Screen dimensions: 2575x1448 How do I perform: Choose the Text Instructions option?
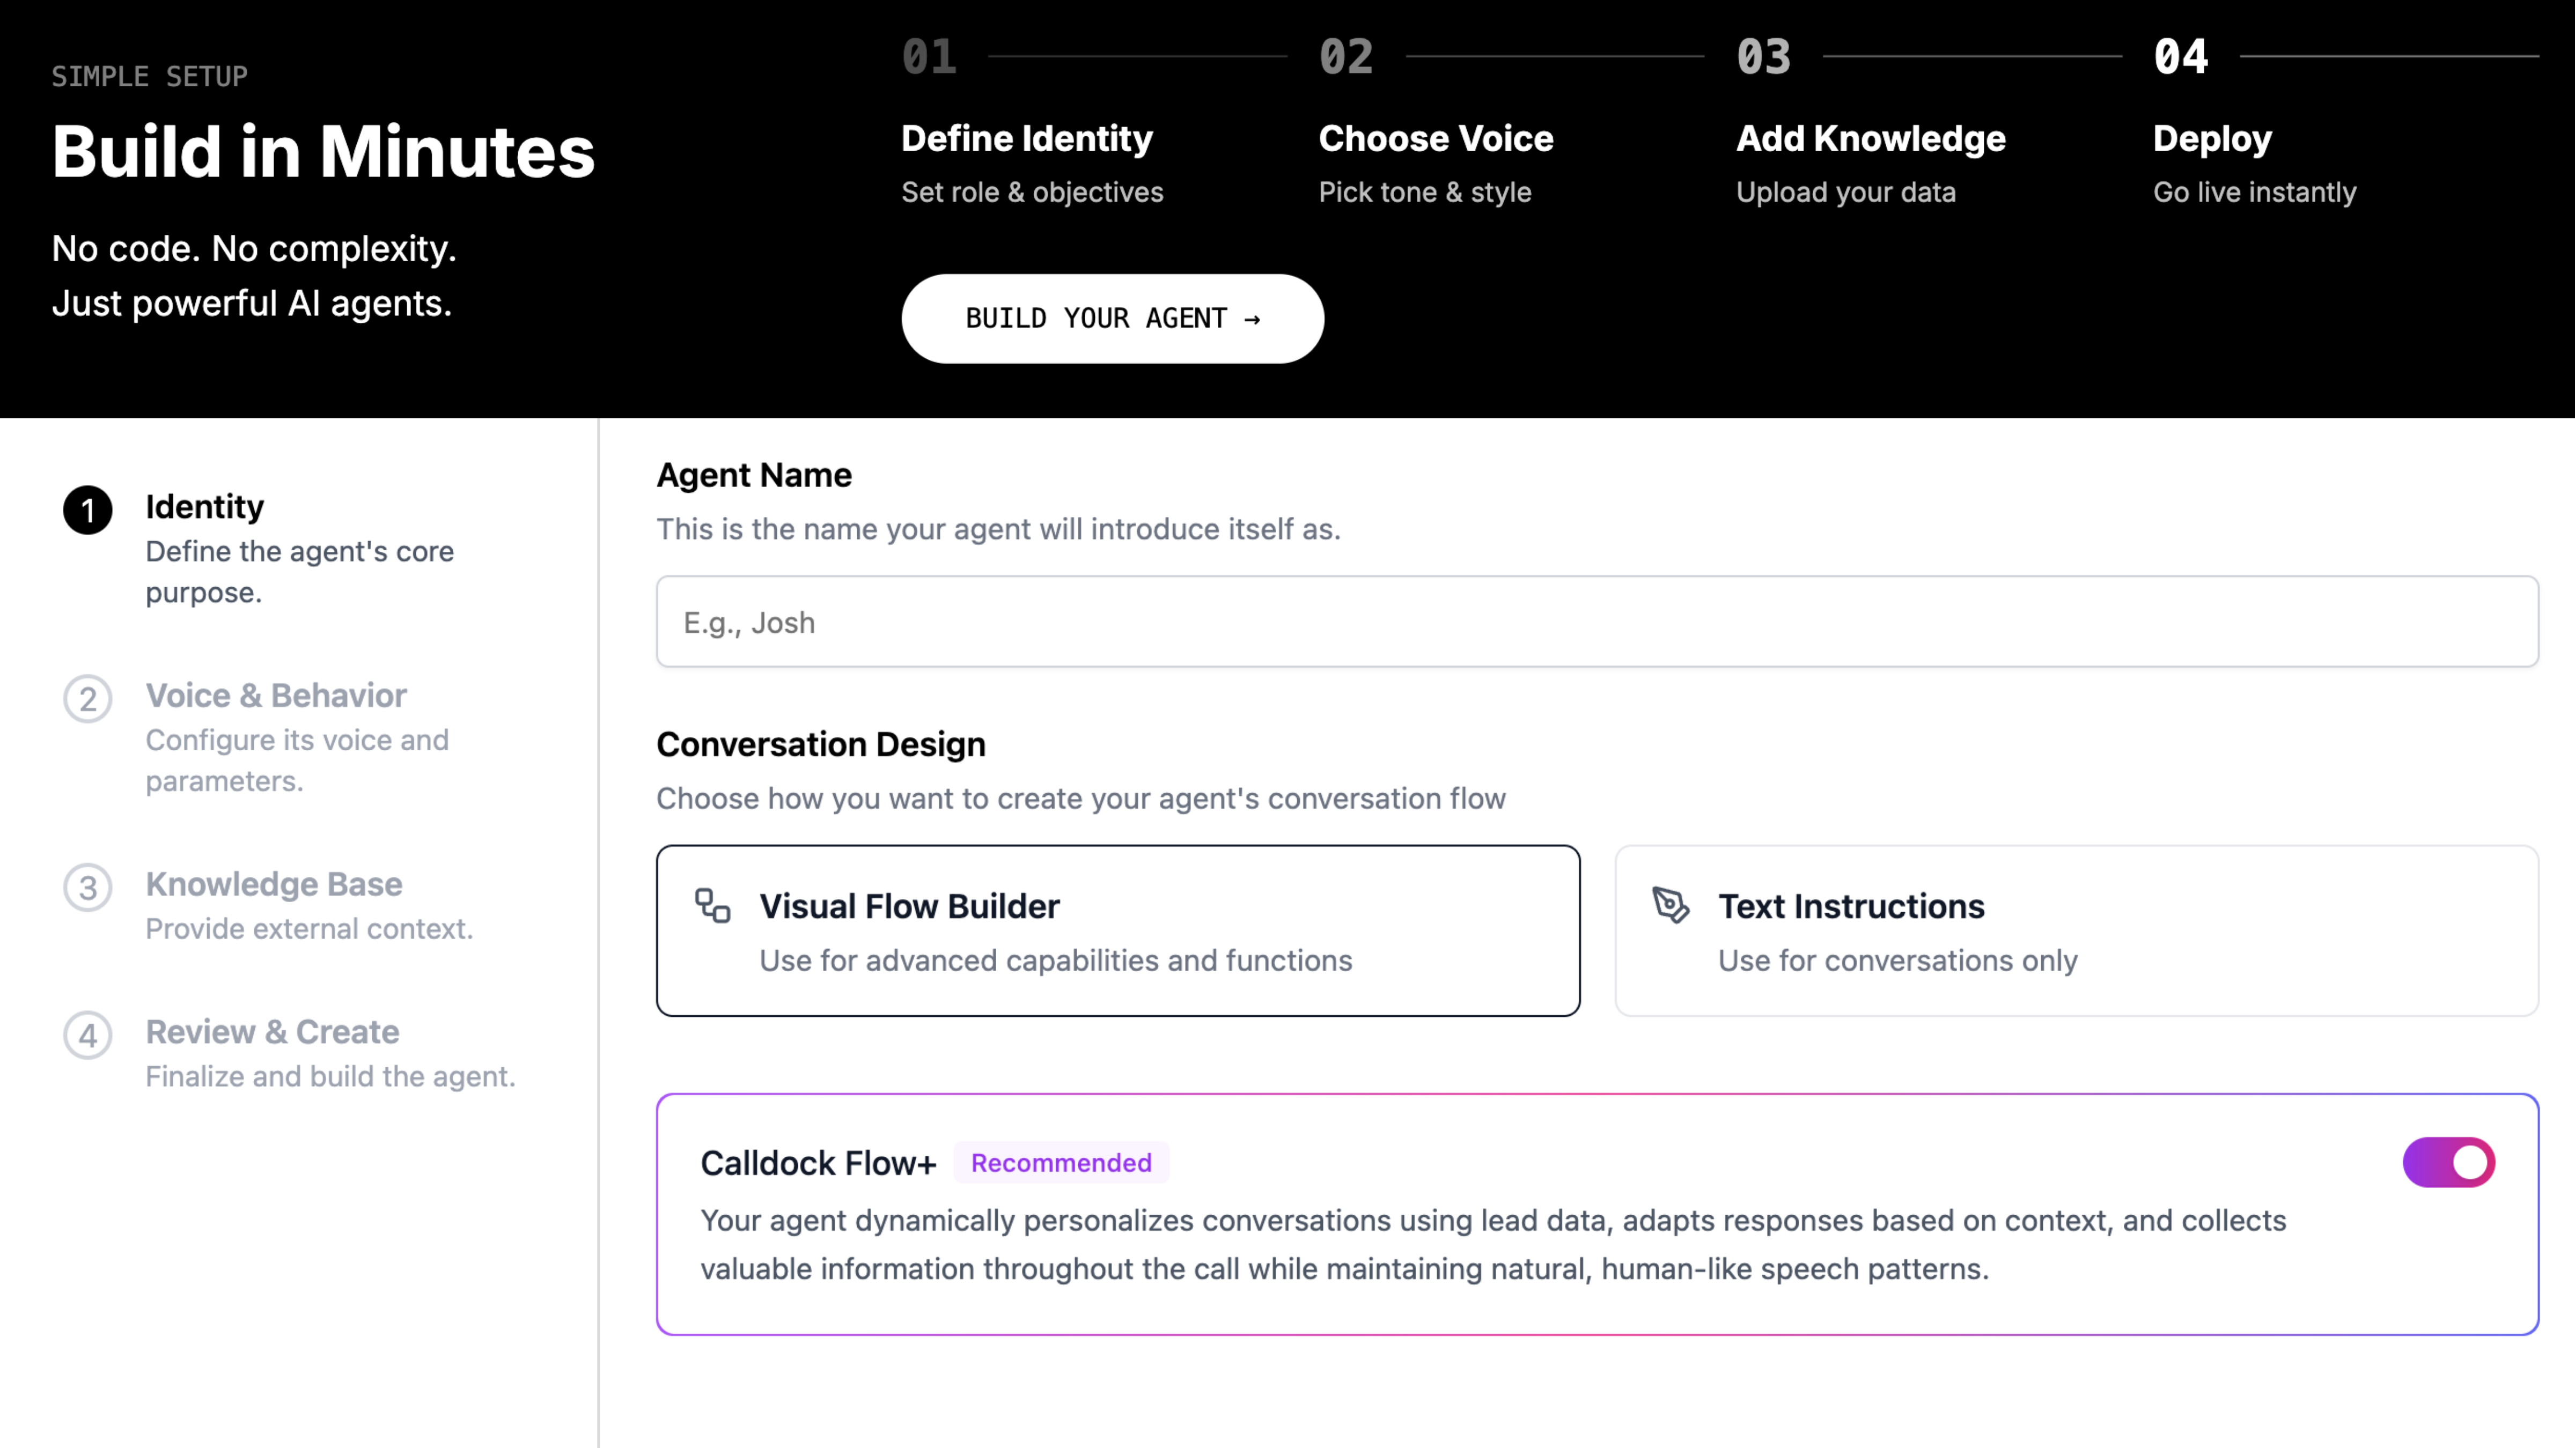(x=2076, y=930)
